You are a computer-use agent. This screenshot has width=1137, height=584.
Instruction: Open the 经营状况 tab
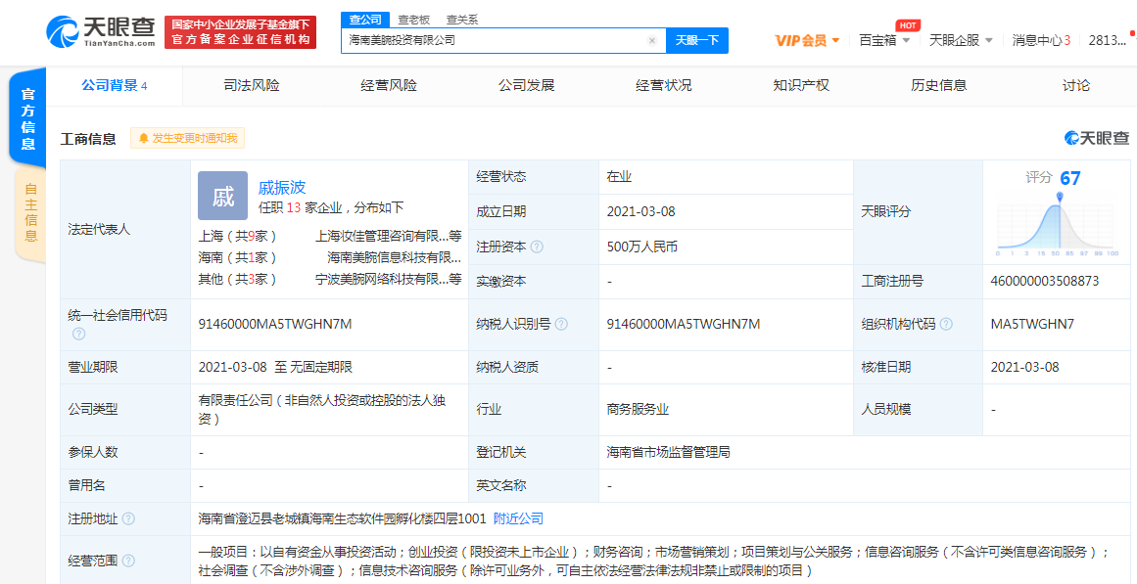click(663, 86)
